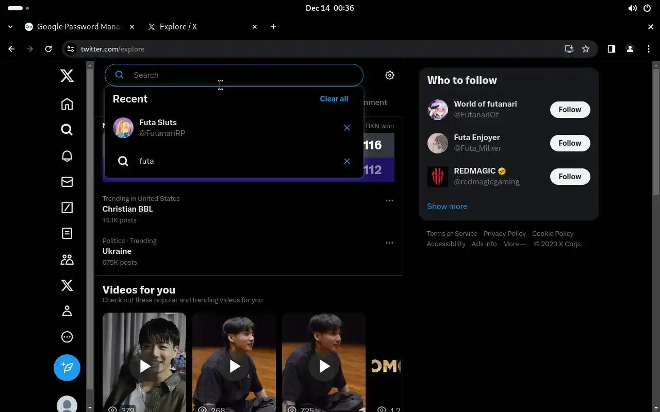Reload the page
This screenshot has width=660, height=412.
tap(48, 49)
